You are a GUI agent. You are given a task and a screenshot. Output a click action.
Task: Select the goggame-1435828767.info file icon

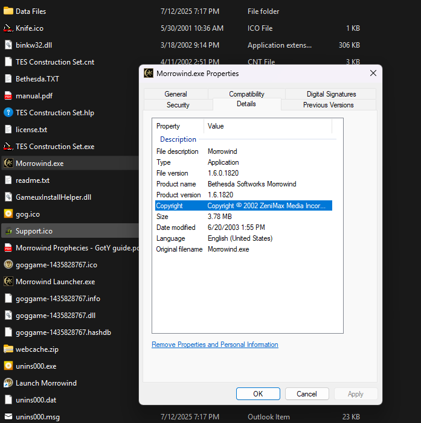click(x=8, y=298)
